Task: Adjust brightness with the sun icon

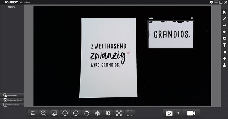Action: [108, 113]
